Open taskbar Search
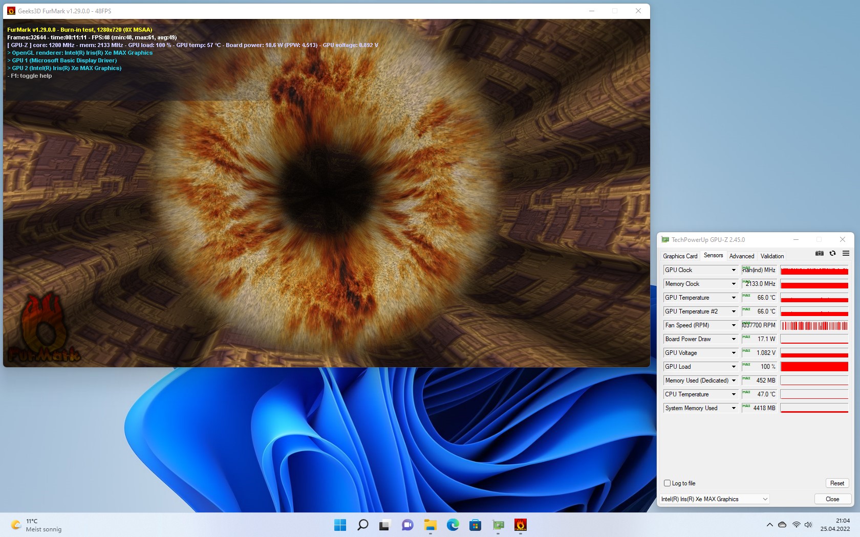 click(362, 525)
